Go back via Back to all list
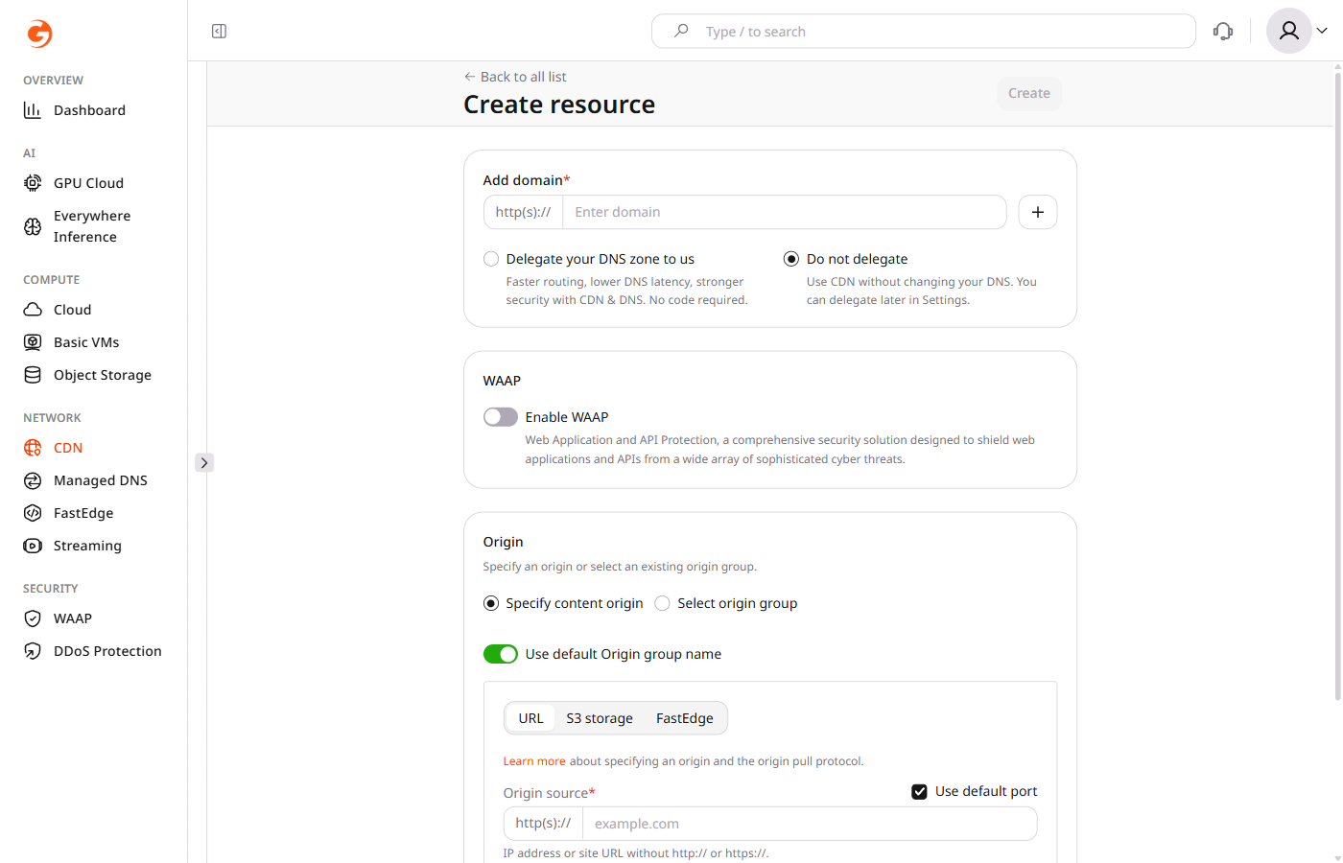1343x863 pixels. pos(515,77)
